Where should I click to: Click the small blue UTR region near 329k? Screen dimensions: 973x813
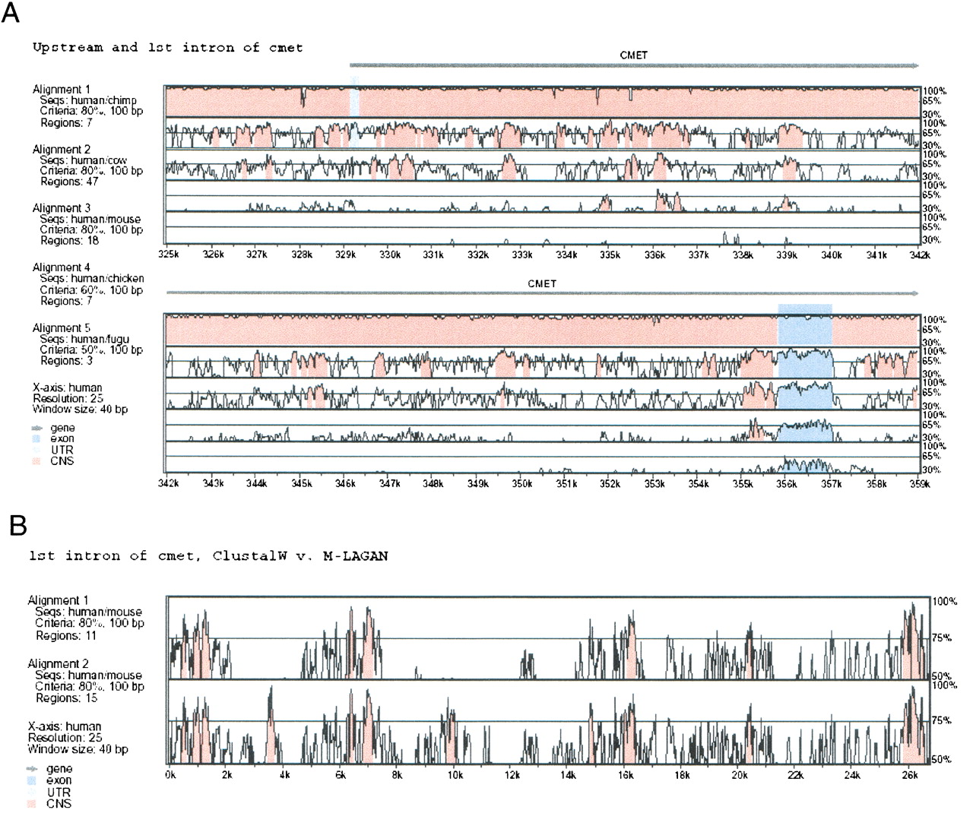(x=354, y=99)
